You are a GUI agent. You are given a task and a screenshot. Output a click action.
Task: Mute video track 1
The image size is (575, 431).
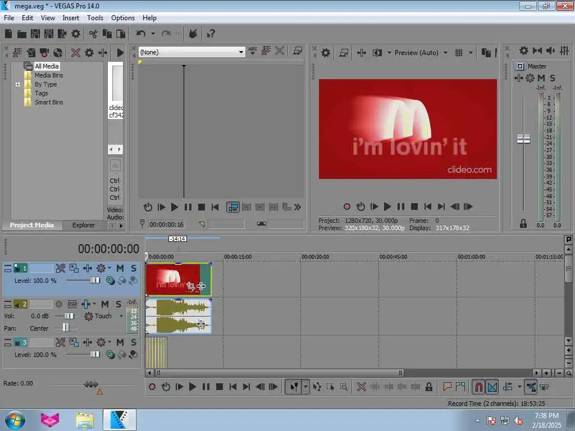tap(120, 268)
